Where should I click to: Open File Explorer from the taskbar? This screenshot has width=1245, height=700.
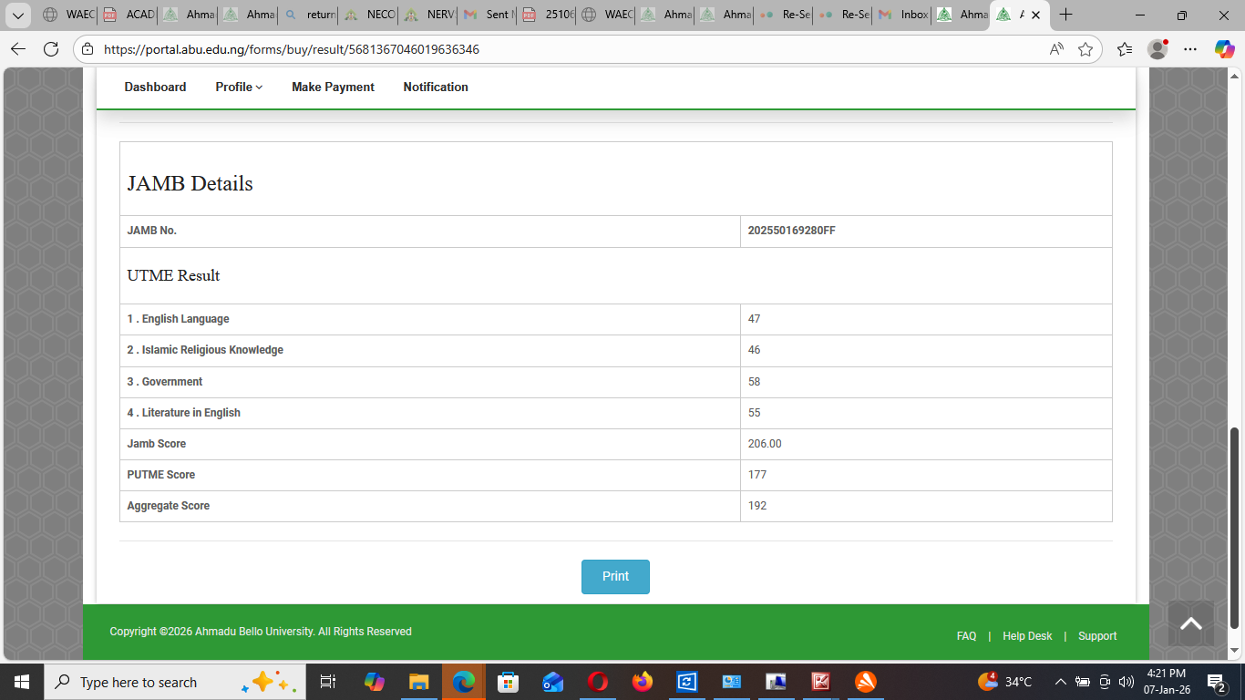tap(418, 682)
